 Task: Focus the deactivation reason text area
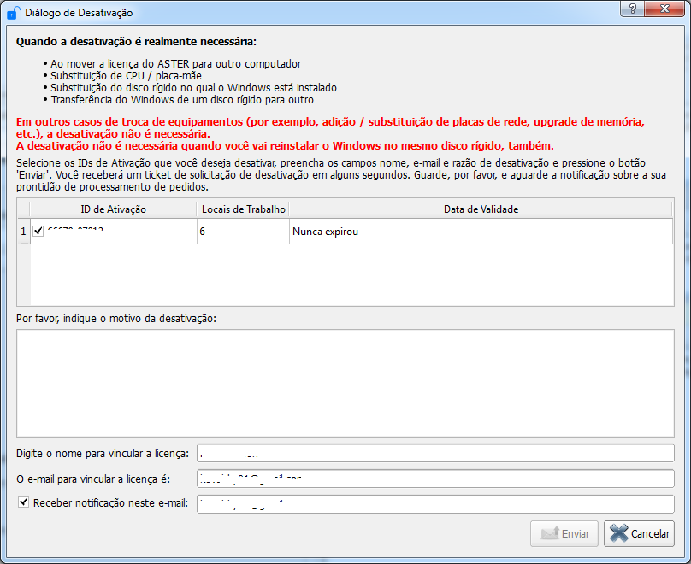[345, 383]
